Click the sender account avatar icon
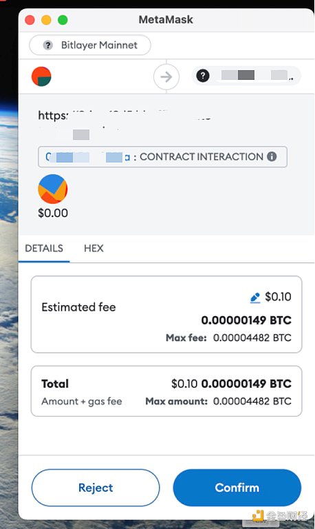Screen dimensions: 315x529 tap(41, 76)
